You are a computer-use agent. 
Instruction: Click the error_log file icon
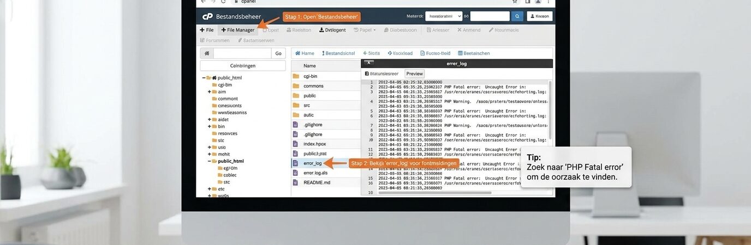pos(296,163)
